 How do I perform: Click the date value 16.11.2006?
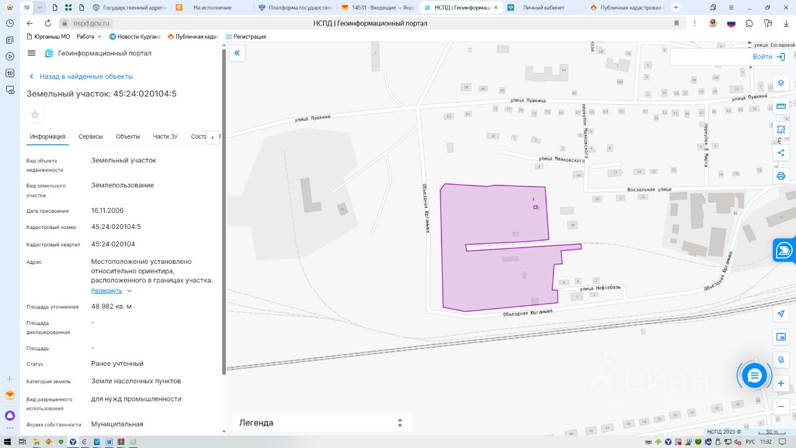[108, 210]
